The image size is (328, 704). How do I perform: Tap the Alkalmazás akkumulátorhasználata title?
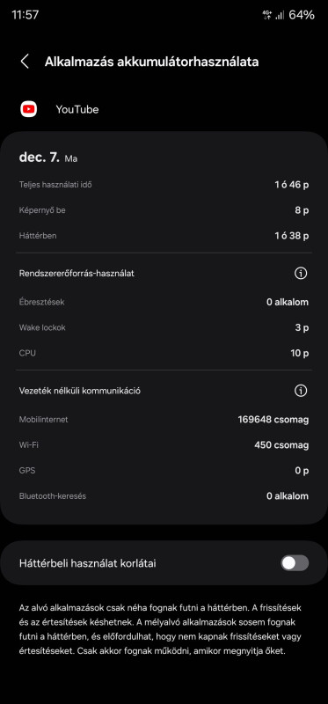[x=151, y=62]
